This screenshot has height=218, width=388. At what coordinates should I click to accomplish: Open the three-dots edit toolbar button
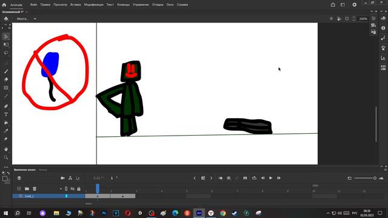tap(6, 167)
